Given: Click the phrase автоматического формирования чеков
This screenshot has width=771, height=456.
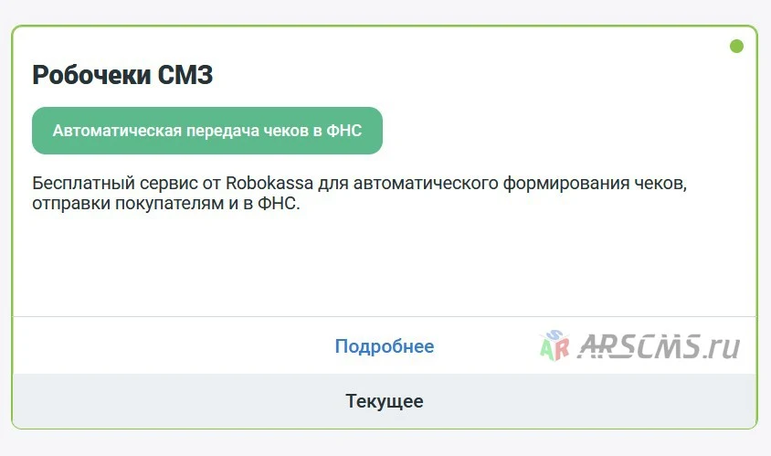Looking at the screenshot, I should click(518, 183).
